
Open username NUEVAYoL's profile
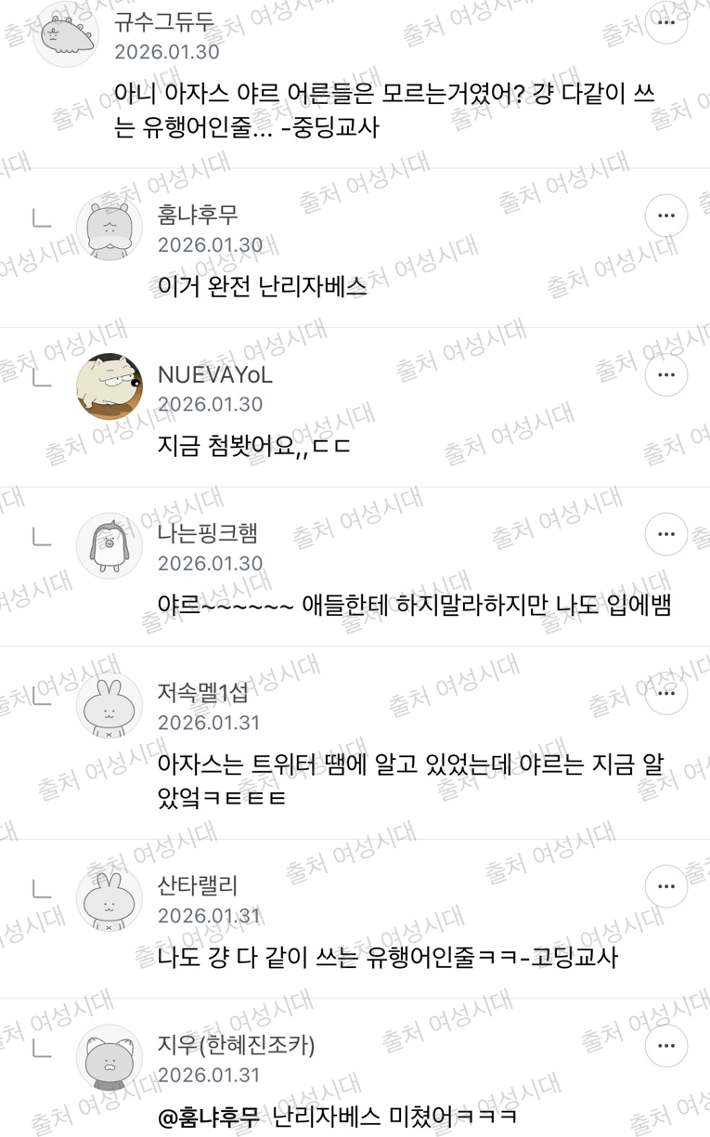(x=214, y=374)
